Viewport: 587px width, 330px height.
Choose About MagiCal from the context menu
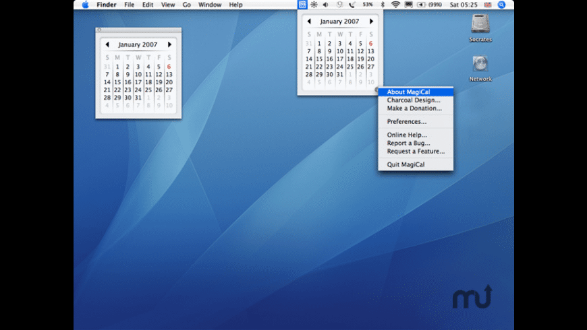point(416,92)
